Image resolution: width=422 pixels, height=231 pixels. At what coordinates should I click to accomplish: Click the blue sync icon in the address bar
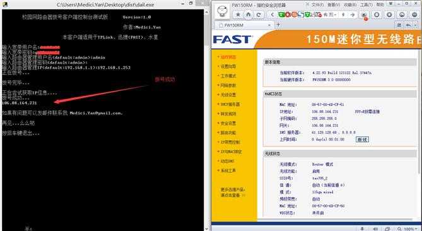point(300,15)
